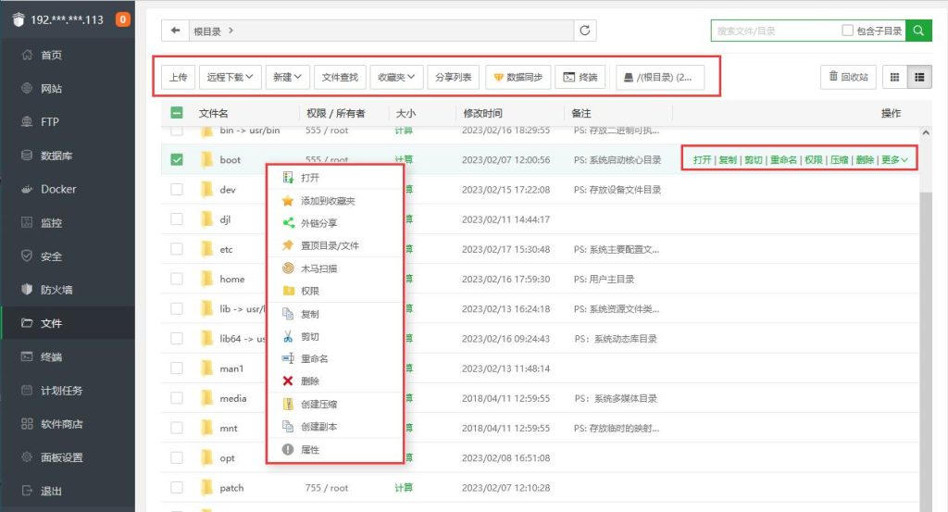
Task: Open the /(根目录) disk selector
Action: coord(659,77)
